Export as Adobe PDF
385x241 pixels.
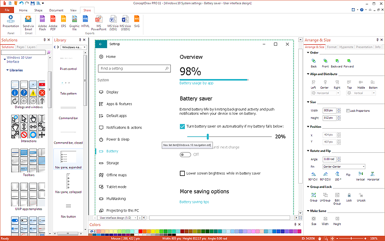tap(53, 20)
